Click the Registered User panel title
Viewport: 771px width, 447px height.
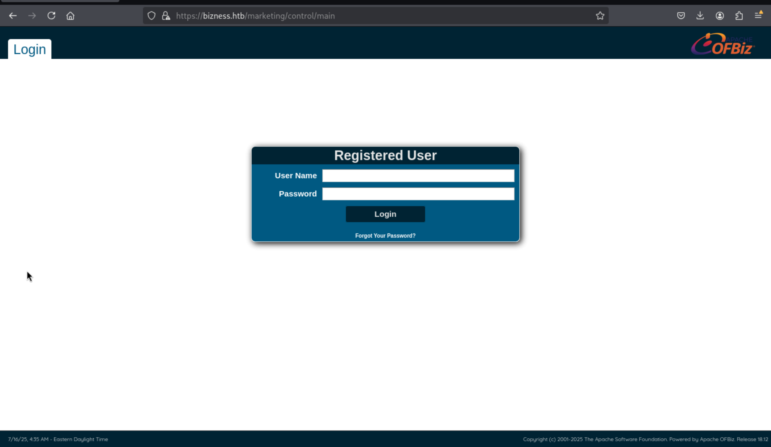pos(385,156)
